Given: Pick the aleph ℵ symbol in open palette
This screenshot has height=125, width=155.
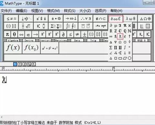Looking at the screenshot, I should tap(129, 26).
